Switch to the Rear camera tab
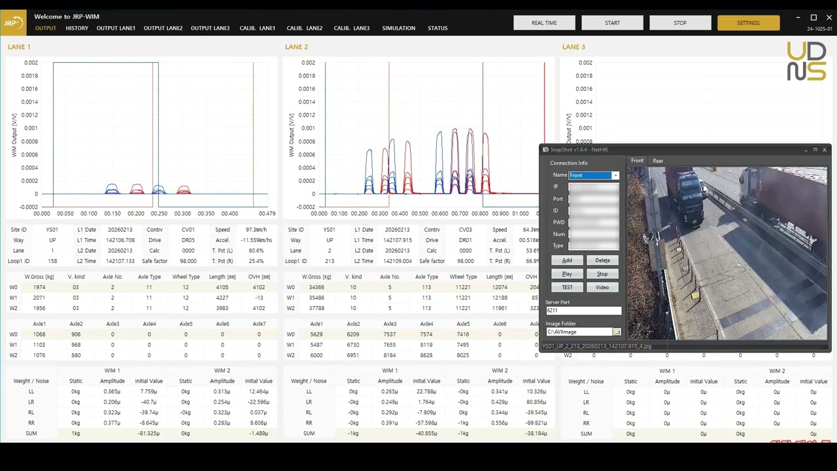 [x=658, y=161]
